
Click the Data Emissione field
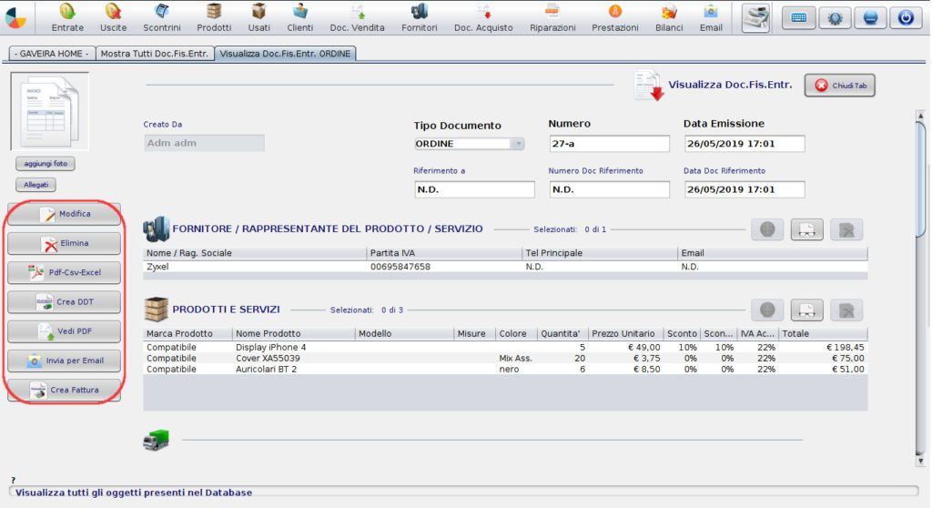(745, 143)
